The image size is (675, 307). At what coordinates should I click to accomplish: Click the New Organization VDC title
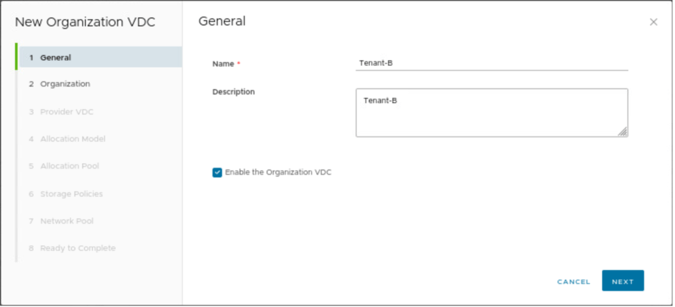(85, 22)
